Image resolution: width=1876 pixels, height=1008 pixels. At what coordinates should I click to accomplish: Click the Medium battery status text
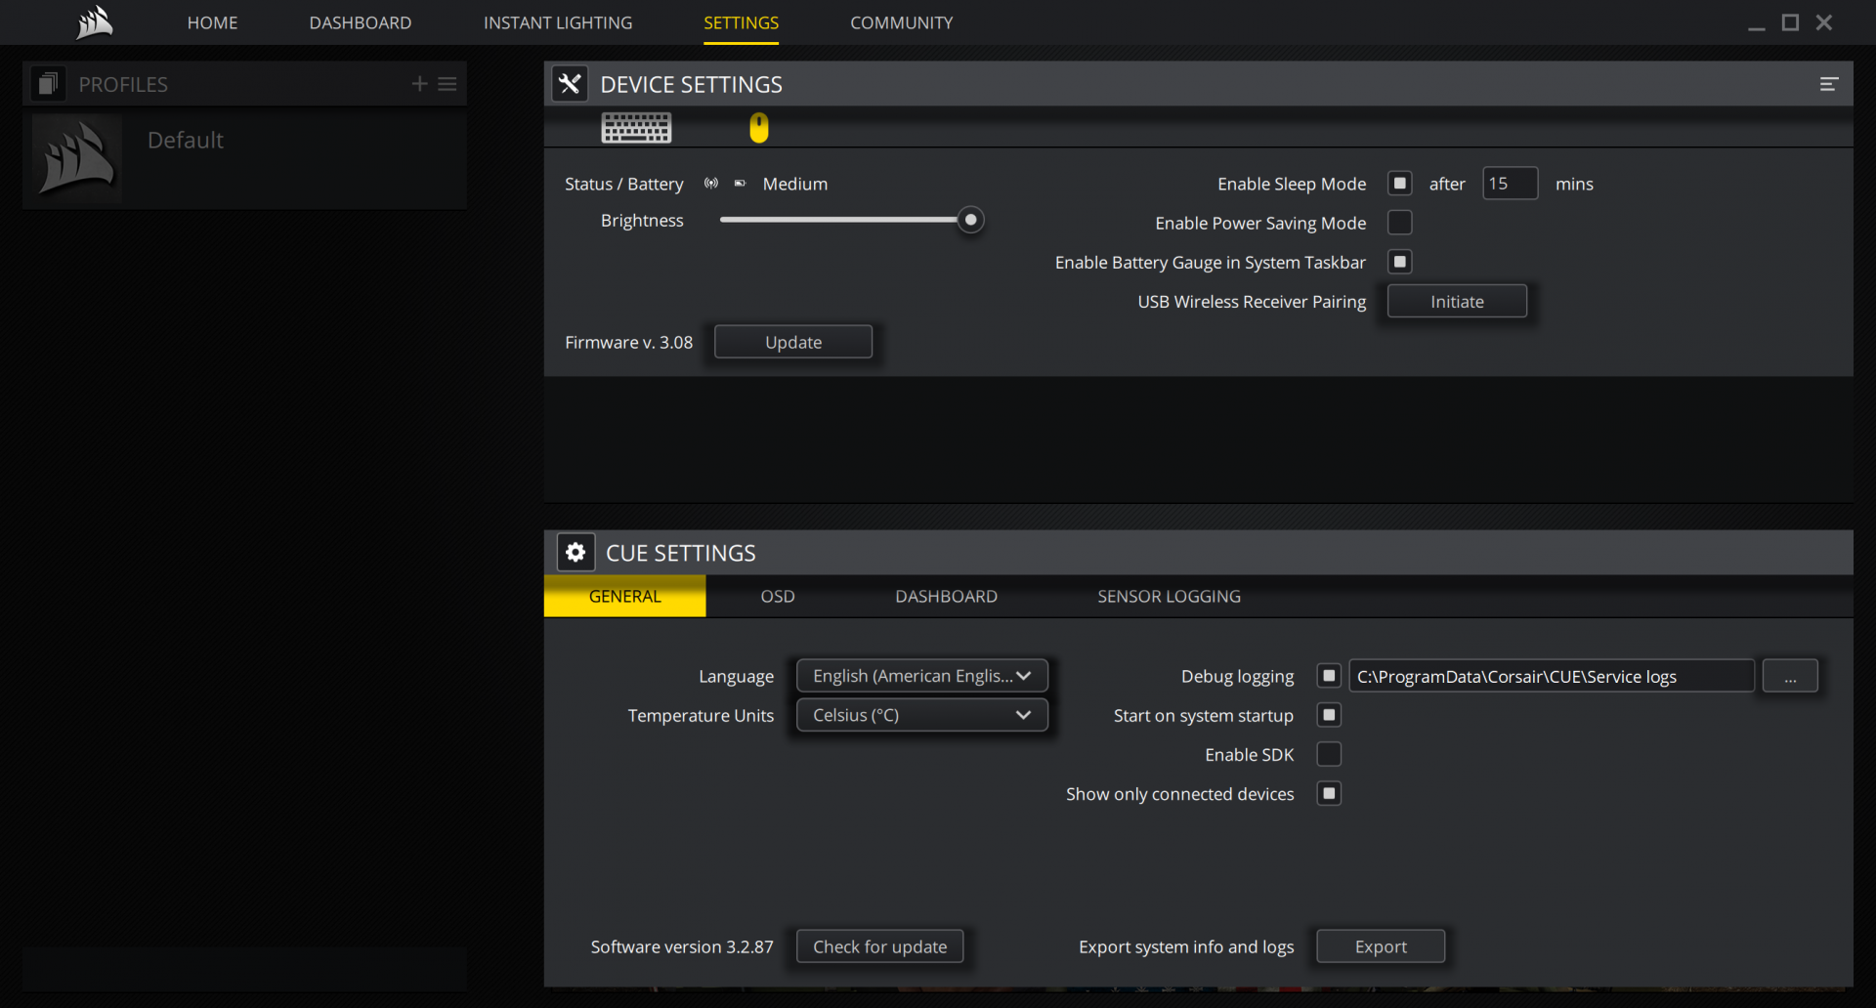pos(795,184)
